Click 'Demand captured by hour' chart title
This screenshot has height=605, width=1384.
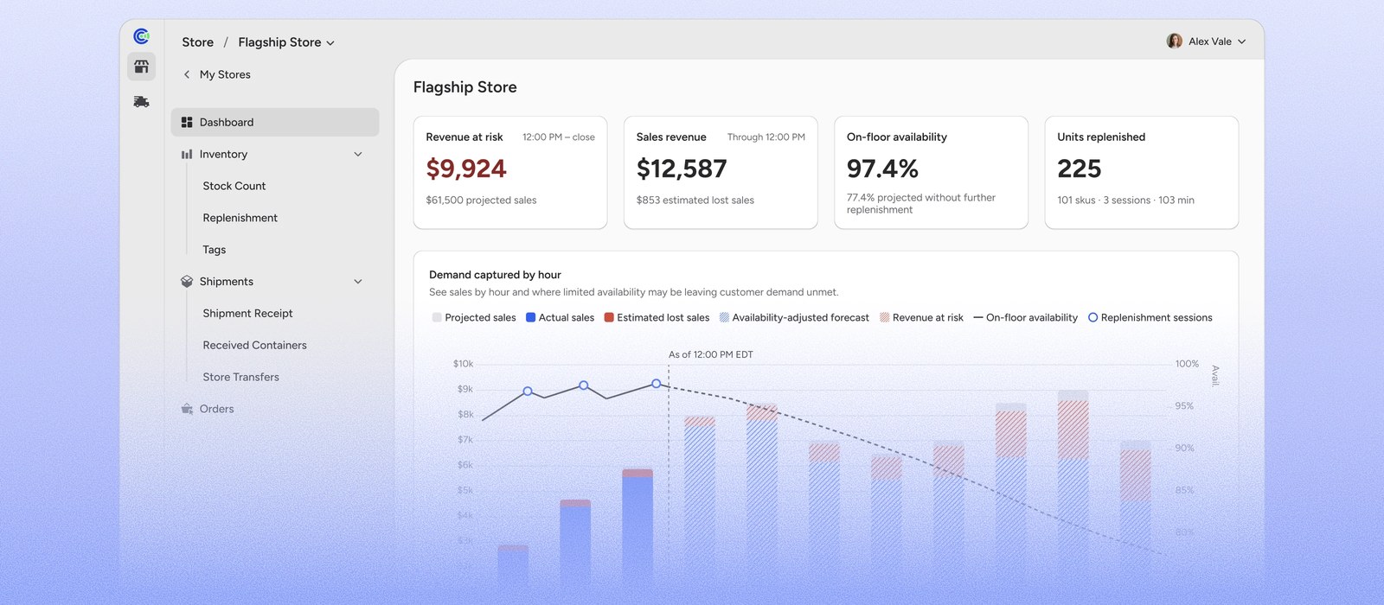(x=495, y=275)
